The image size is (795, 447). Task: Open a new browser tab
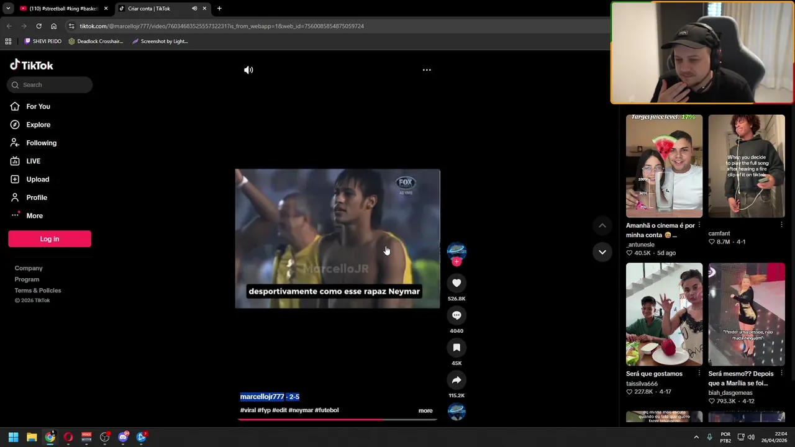219,9
